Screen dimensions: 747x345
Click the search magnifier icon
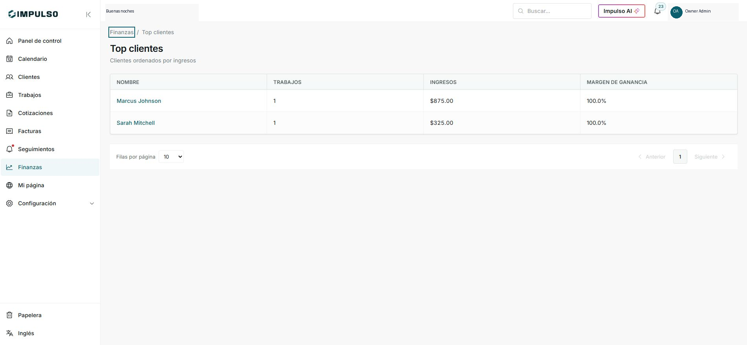(521, 11)
